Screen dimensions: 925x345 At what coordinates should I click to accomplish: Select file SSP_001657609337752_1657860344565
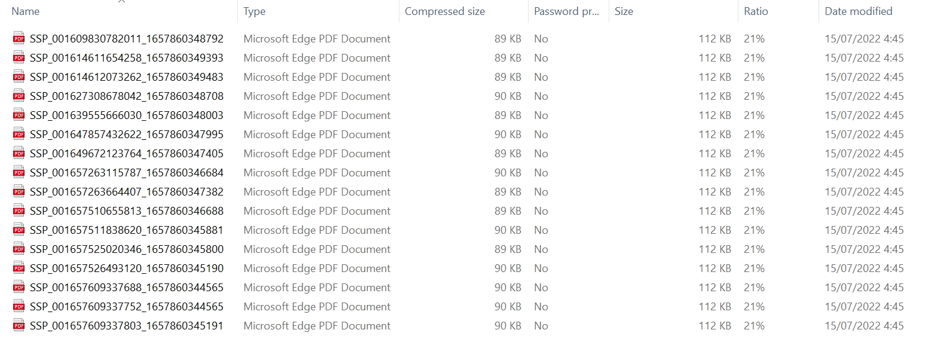126,307
